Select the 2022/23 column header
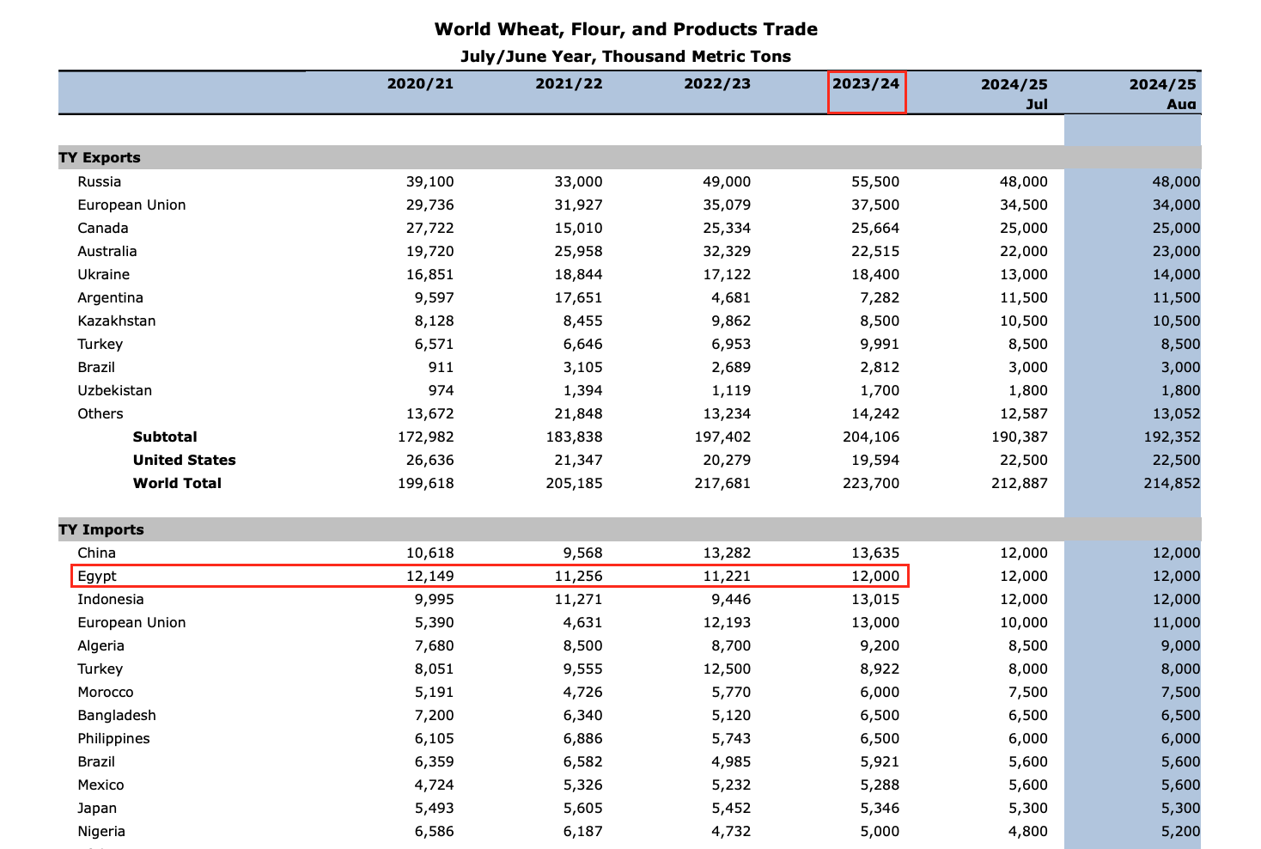This screenshot has width=1261, height=849. tap(717, 84)
